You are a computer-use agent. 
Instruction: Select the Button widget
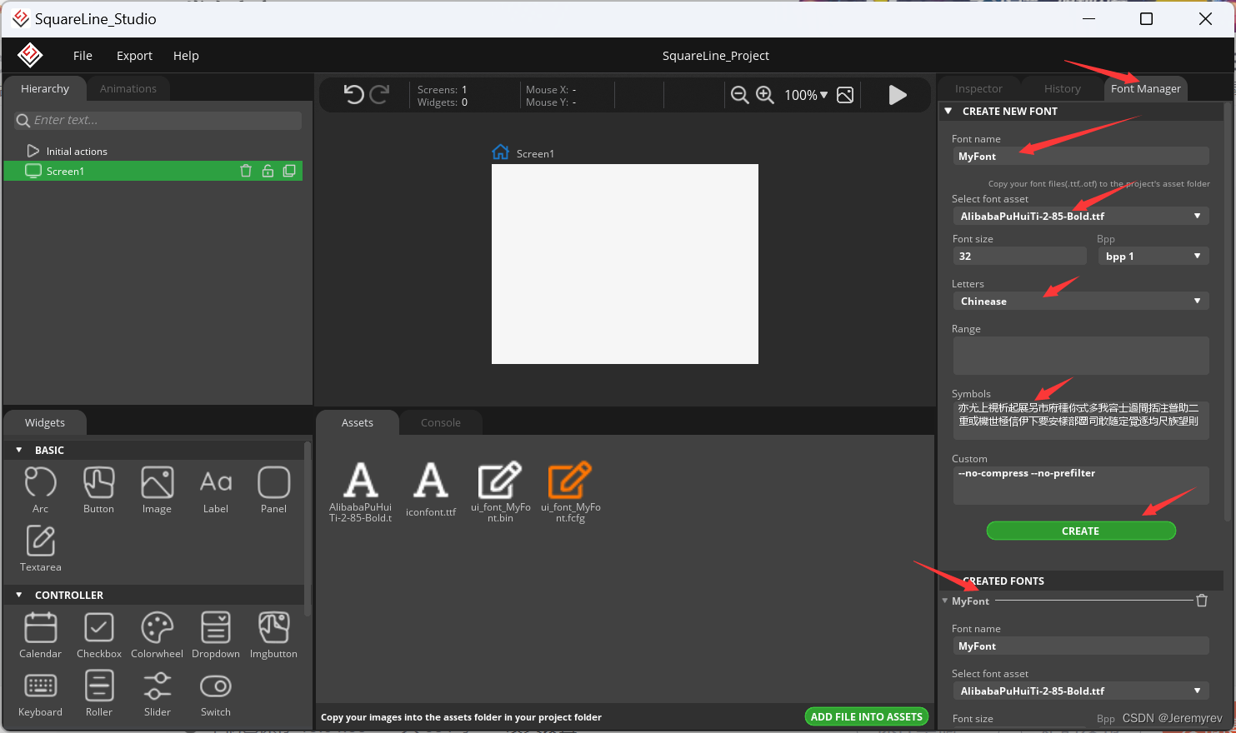pyautogui.click(x=98, y=490)
